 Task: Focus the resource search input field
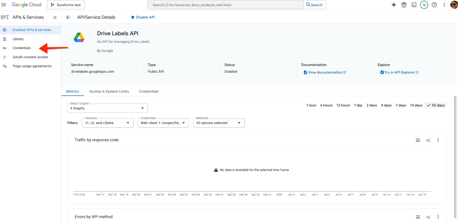coord(225,4)
